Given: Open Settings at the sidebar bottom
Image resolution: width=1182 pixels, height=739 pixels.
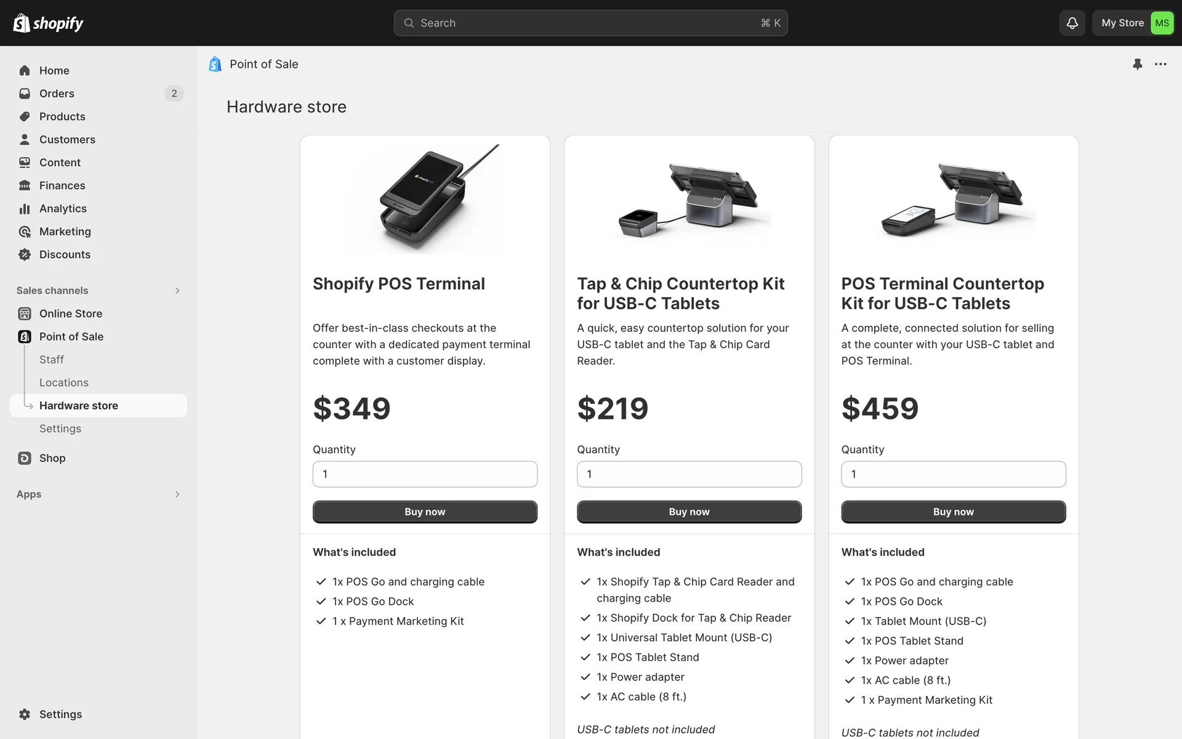Looking at the screenshot, I should tap(60, 714).
